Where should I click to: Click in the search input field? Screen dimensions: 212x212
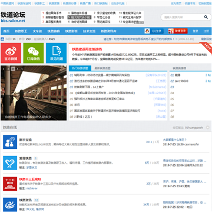coord(183,17)
